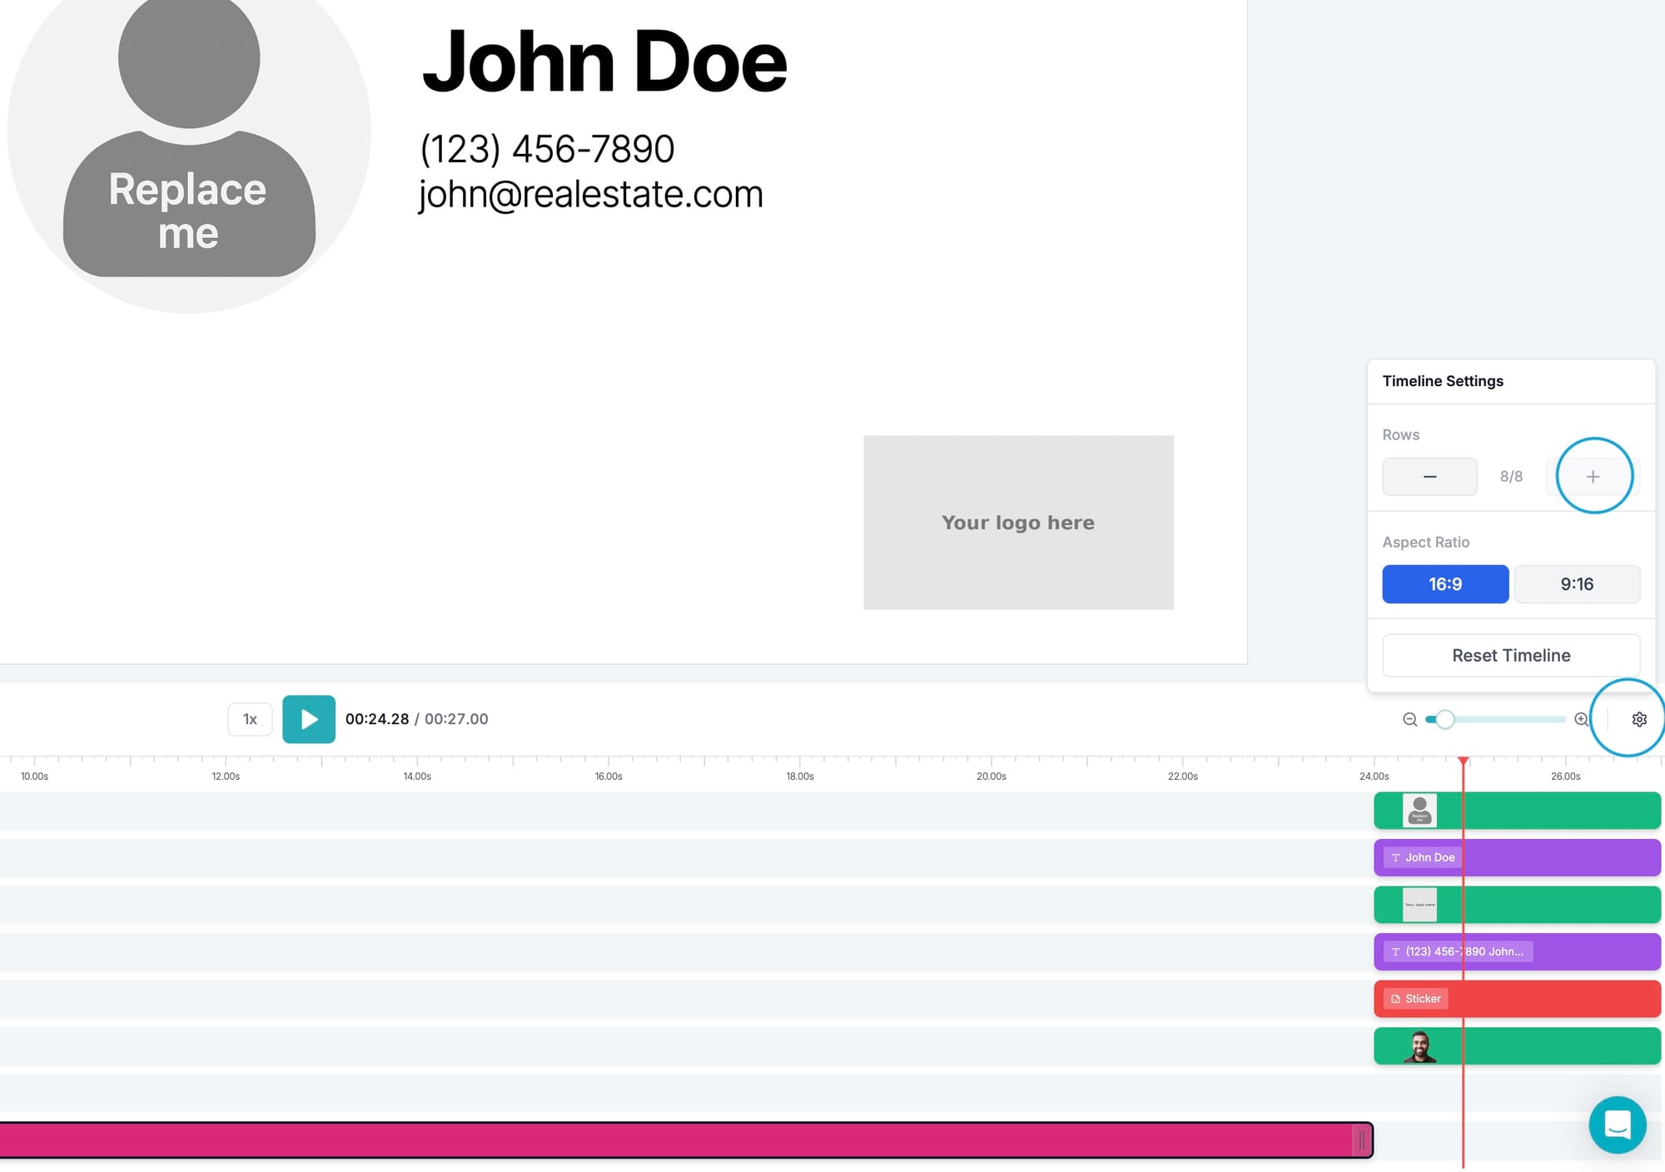Click the avatar placeholder clip thumbnail
The width and height of the screenshot is (1665, 1172).
click(1419, 811)
